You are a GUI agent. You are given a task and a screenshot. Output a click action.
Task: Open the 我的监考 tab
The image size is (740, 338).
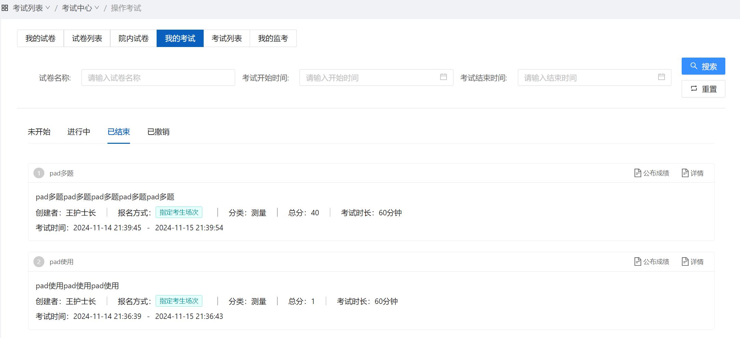point(273,39)
